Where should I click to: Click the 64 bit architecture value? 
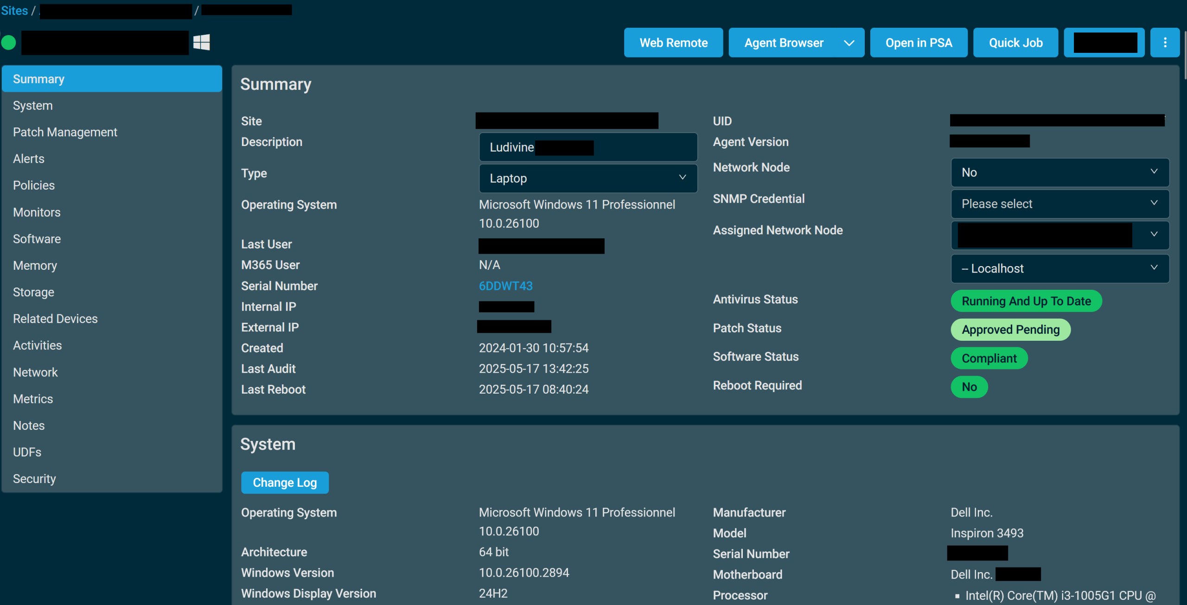494,552
